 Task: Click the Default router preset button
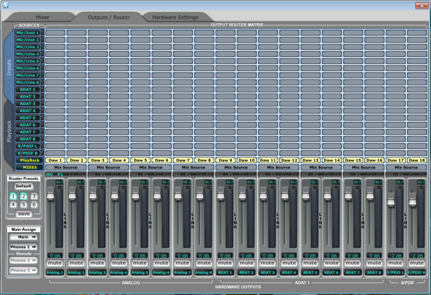point(23,186)
